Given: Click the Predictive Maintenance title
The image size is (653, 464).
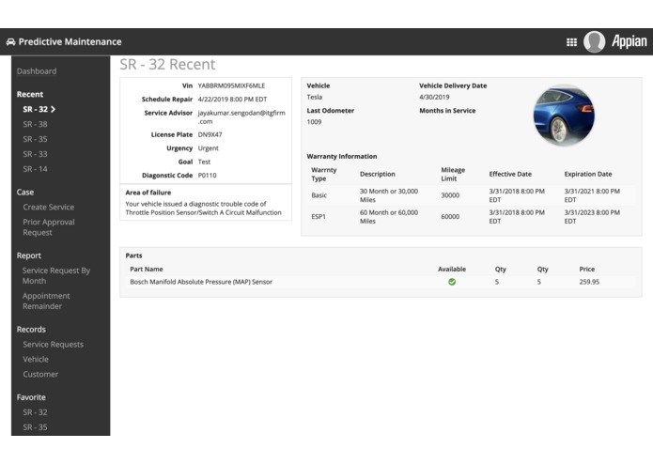Looking at the screenshot, I should 70,42.
